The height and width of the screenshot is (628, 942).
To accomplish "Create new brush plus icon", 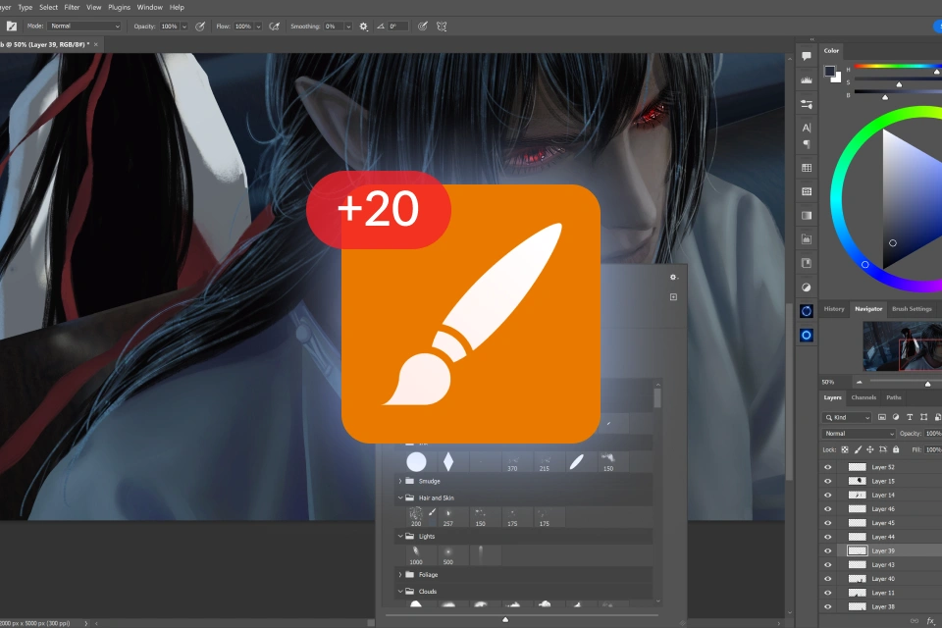I will click(673, 297).
